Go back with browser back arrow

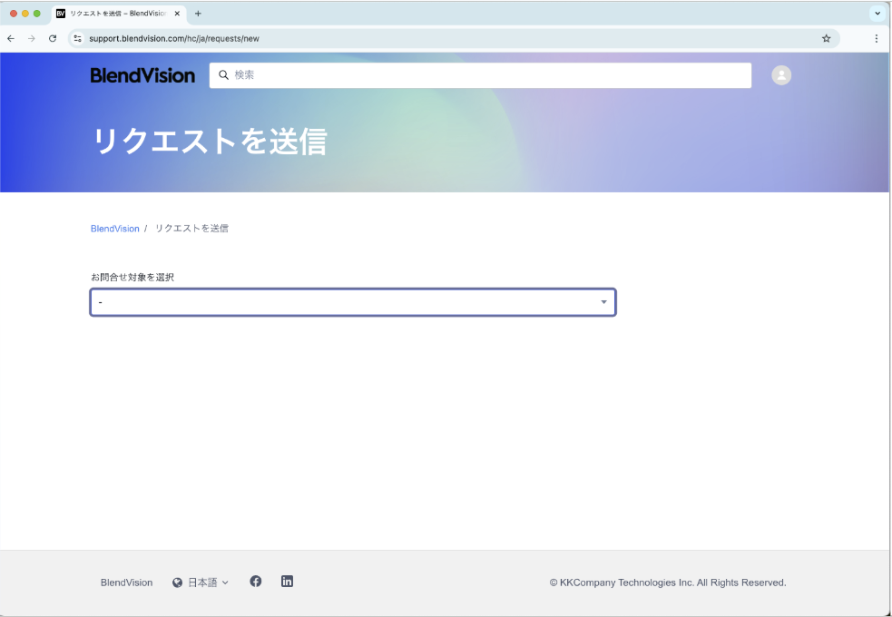coord(11,39)
